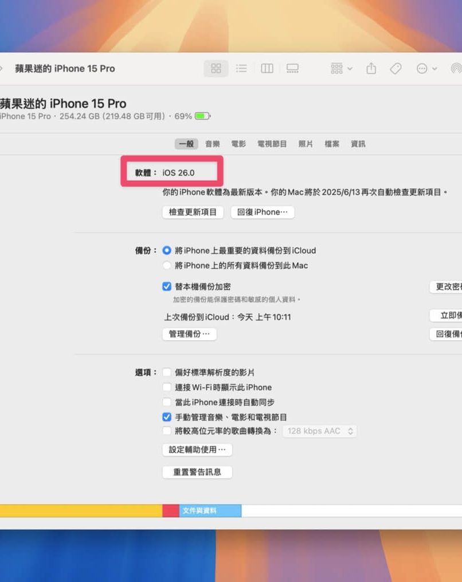
Task: Switch to the 音樂 tab
Action: [213, 144]
